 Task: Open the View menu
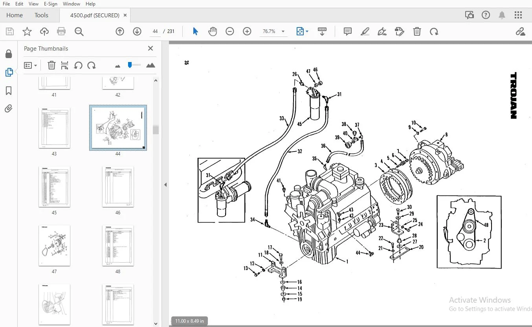[34, 4]
